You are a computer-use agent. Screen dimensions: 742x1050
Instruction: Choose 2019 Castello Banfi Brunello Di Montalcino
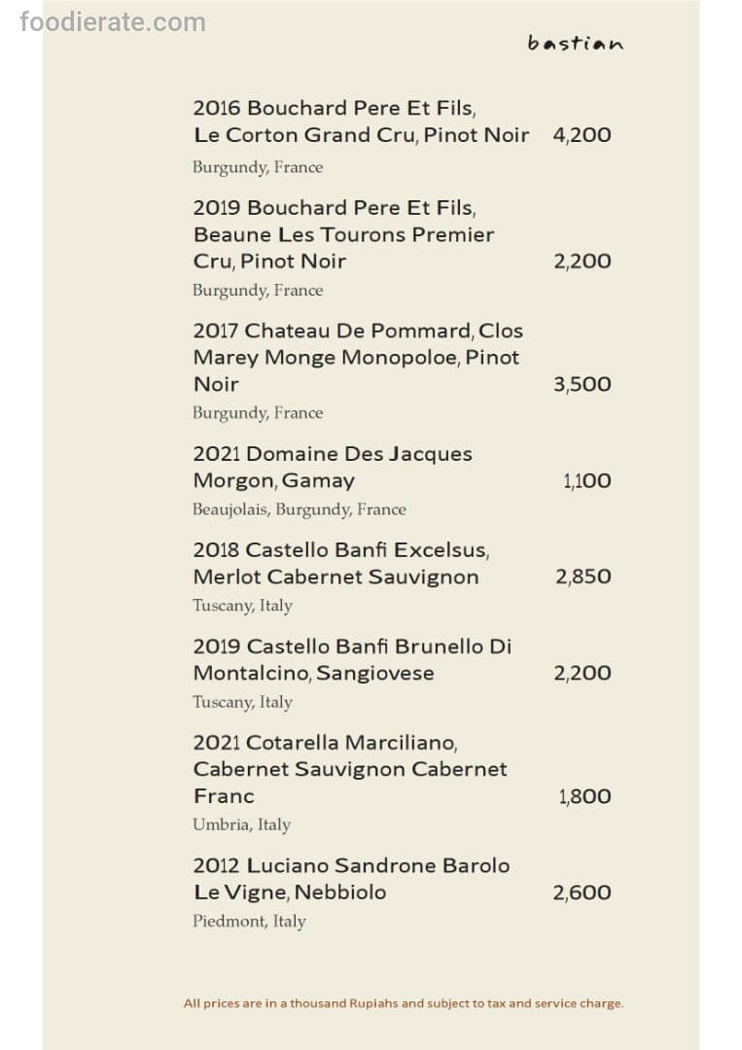coord(351,659)
